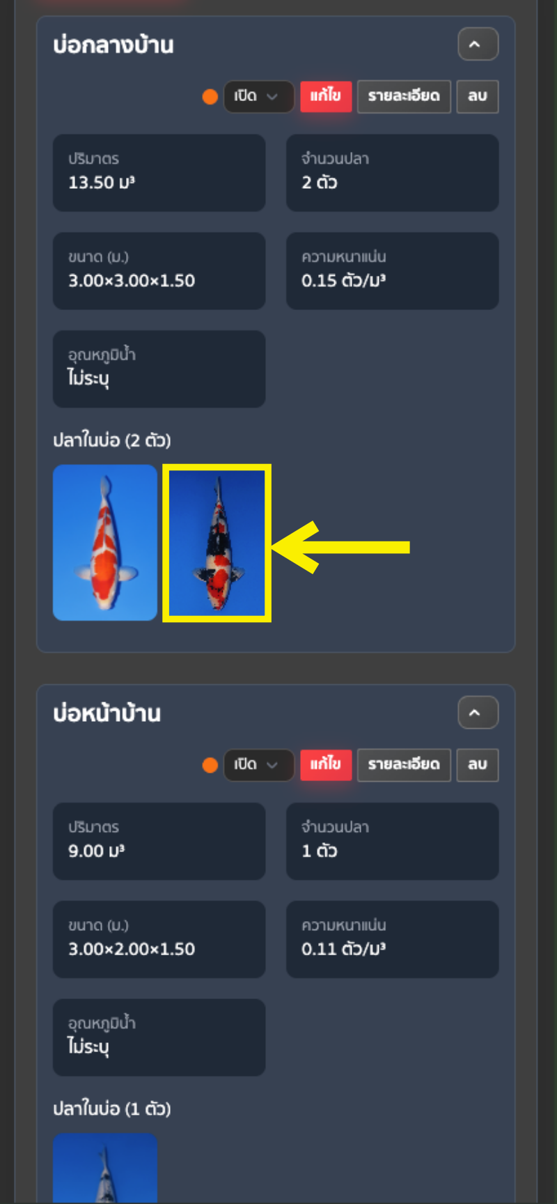Click the ปริมาตร 13.50 ม³ card
Screen dimensions: 557x1204
click(159, 173)
